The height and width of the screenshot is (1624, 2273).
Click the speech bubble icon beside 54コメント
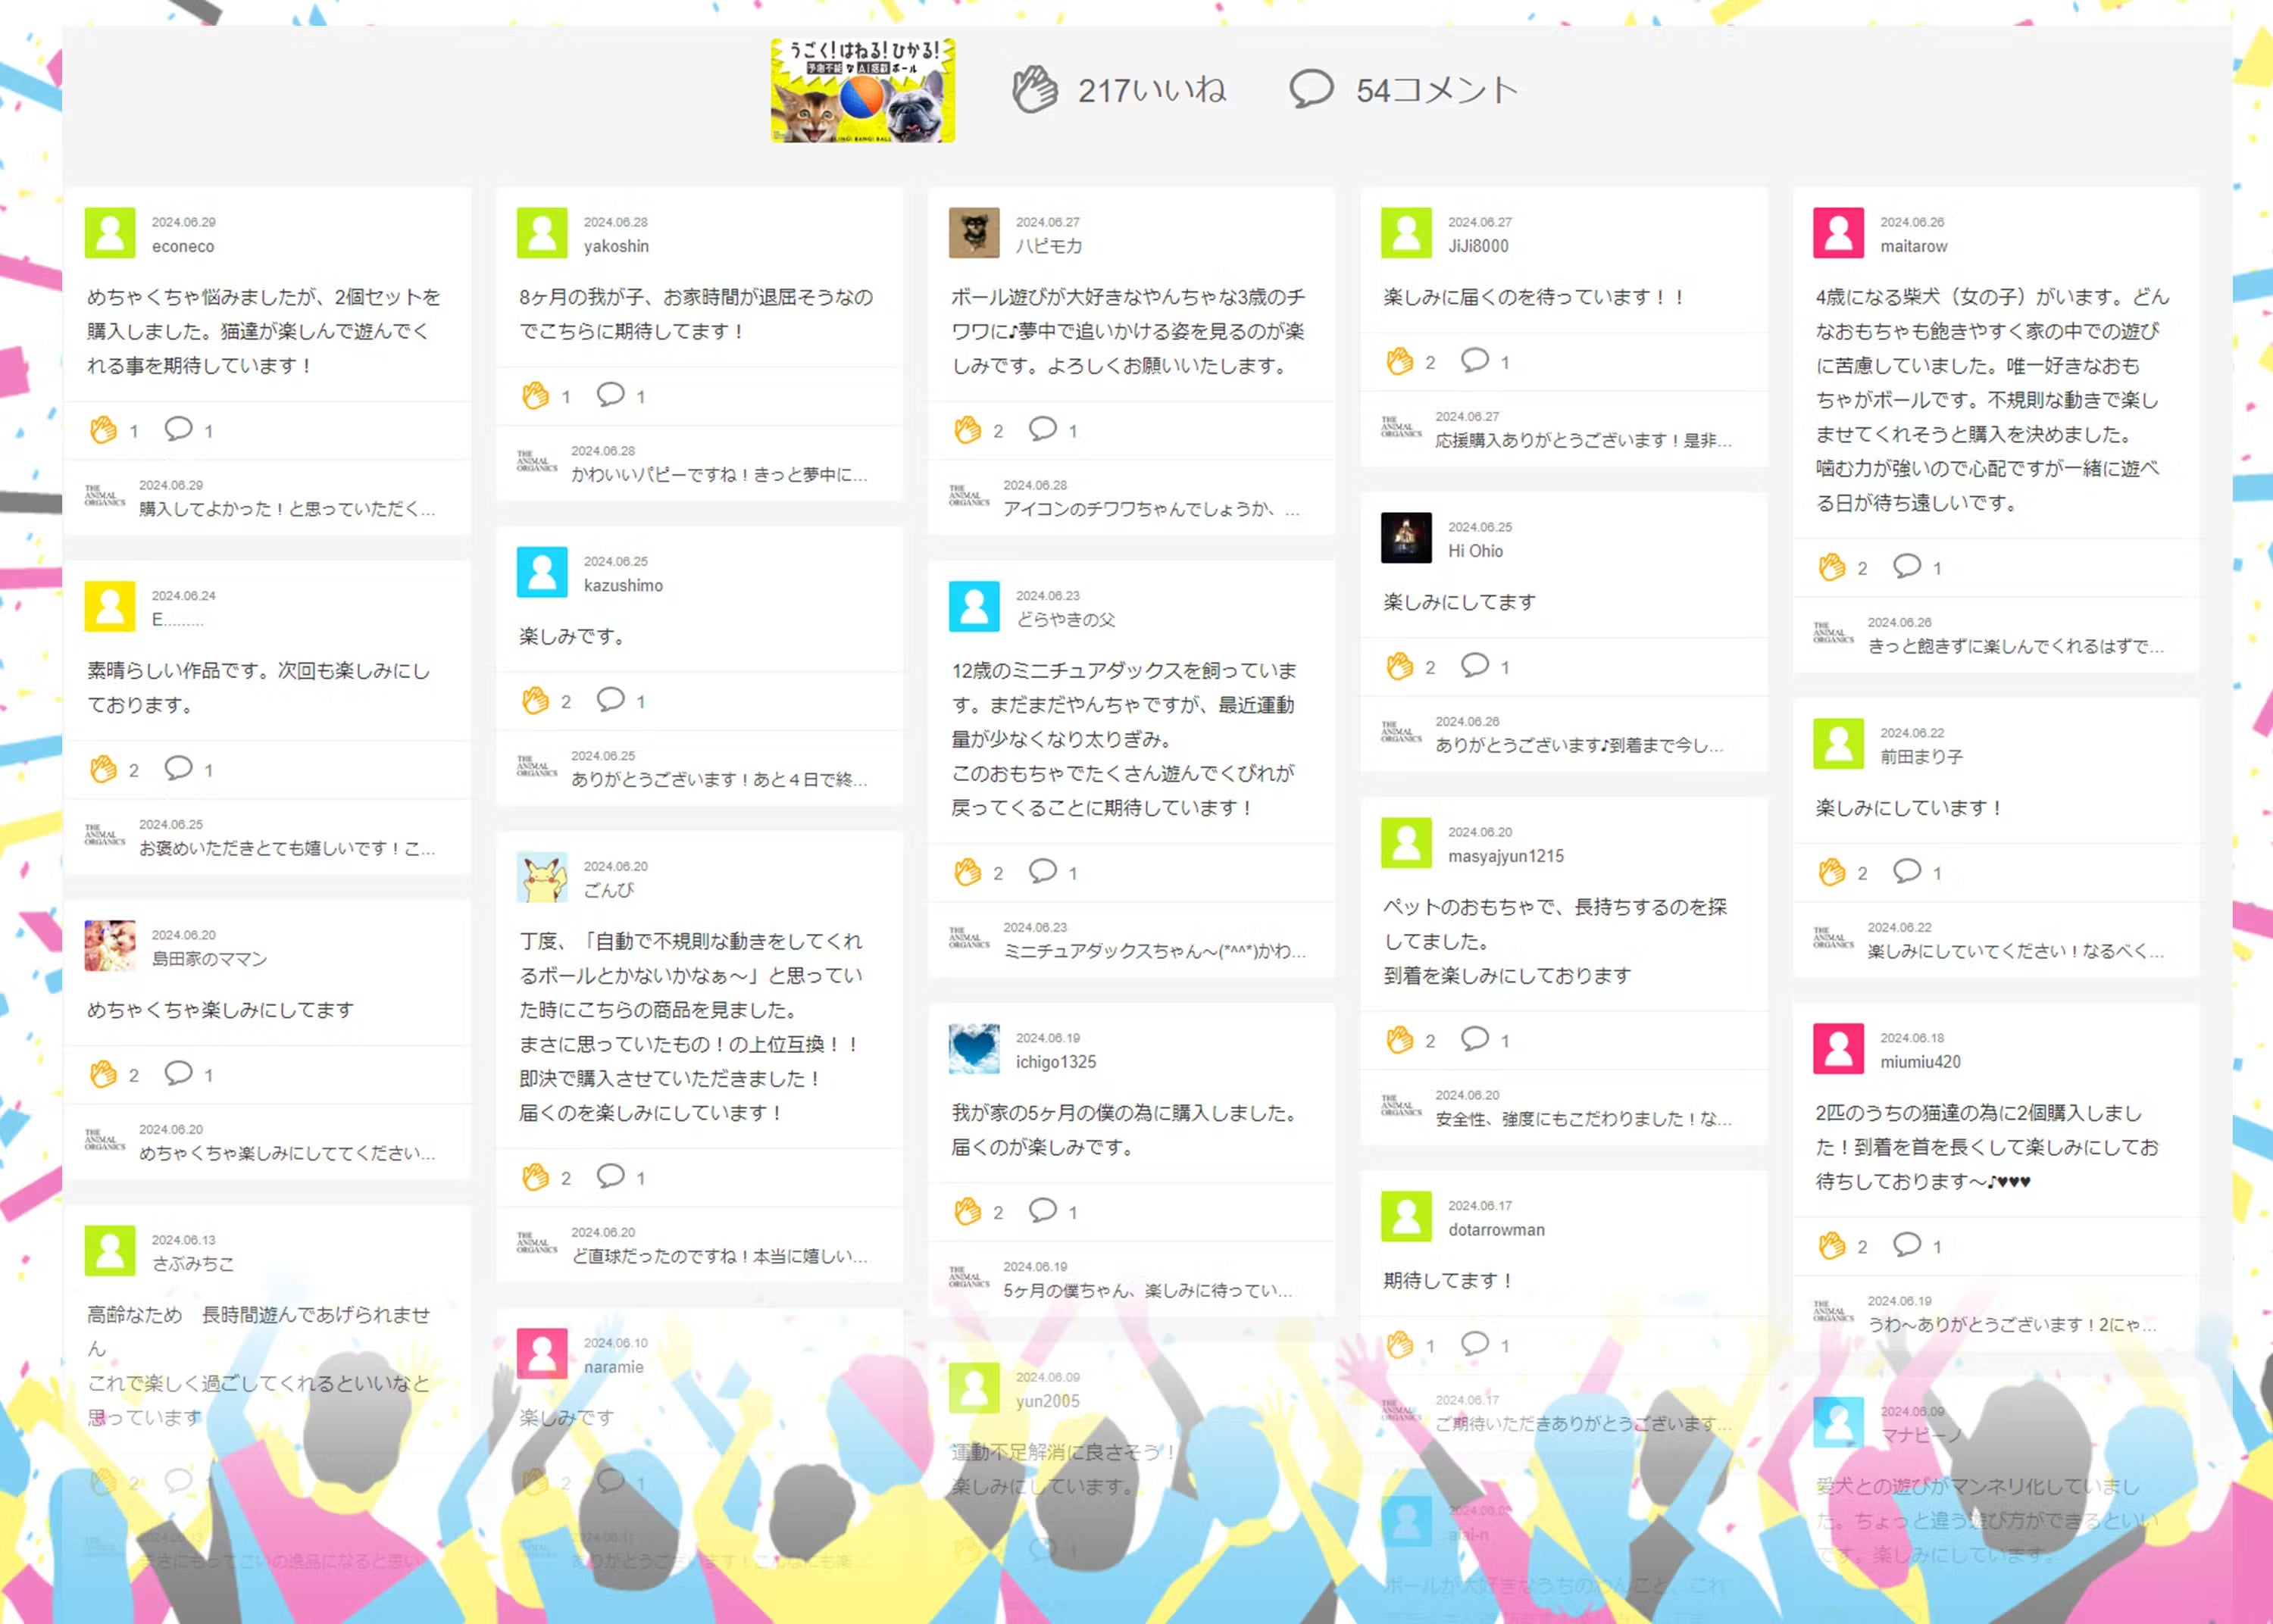point(1310,89)
